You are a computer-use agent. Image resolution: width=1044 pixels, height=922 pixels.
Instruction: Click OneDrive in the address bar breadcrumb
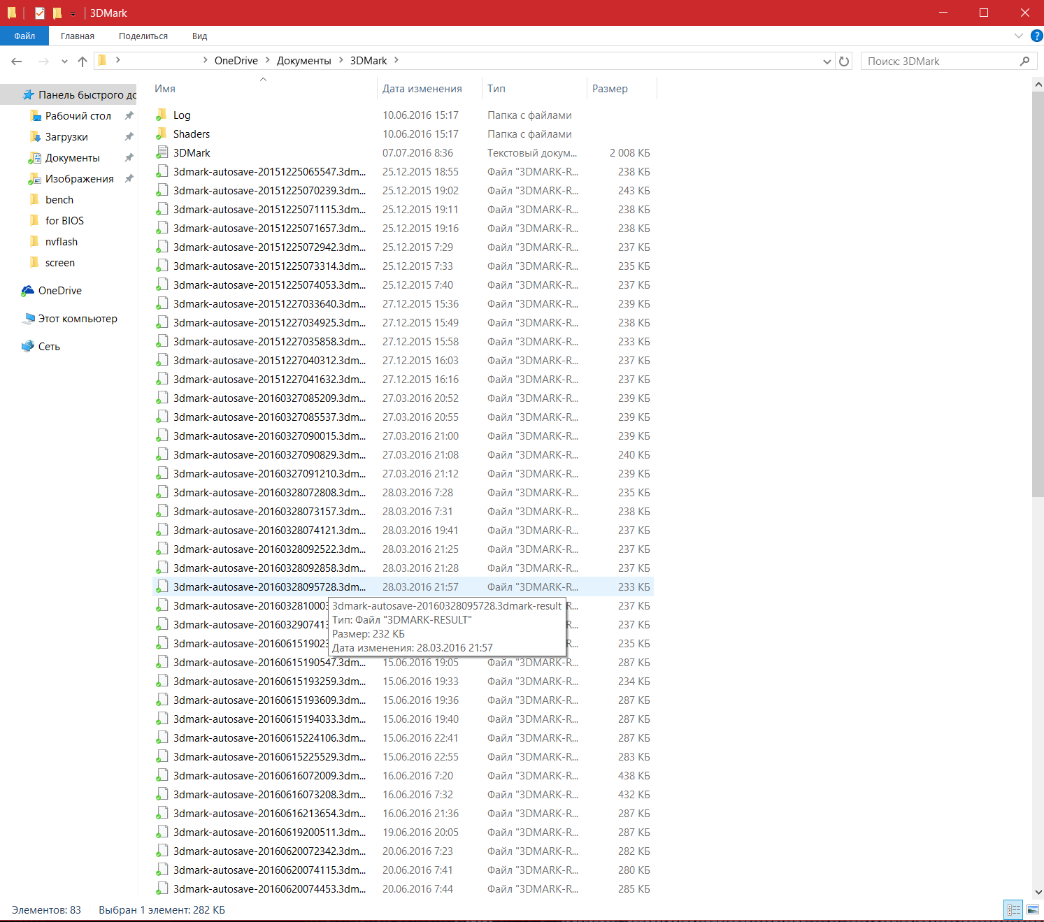(x=236, y=61)
